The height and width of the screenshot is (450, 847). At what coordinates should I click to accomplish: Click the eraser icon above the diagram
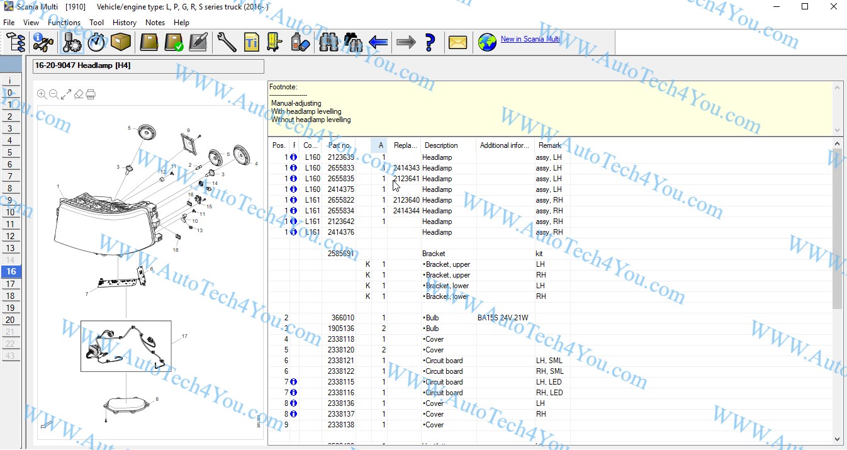click(79, 94)
